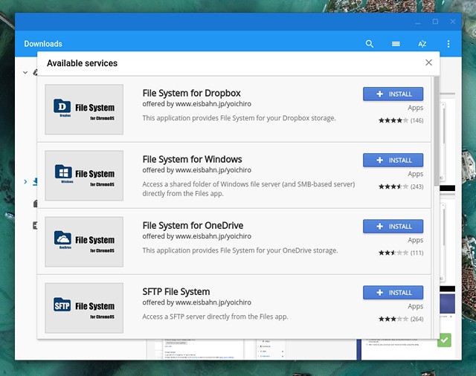The height and width of the screenshot is (376, 476).
Task: Click the SFTP File System thumbnail
Action: pos(84,308)
